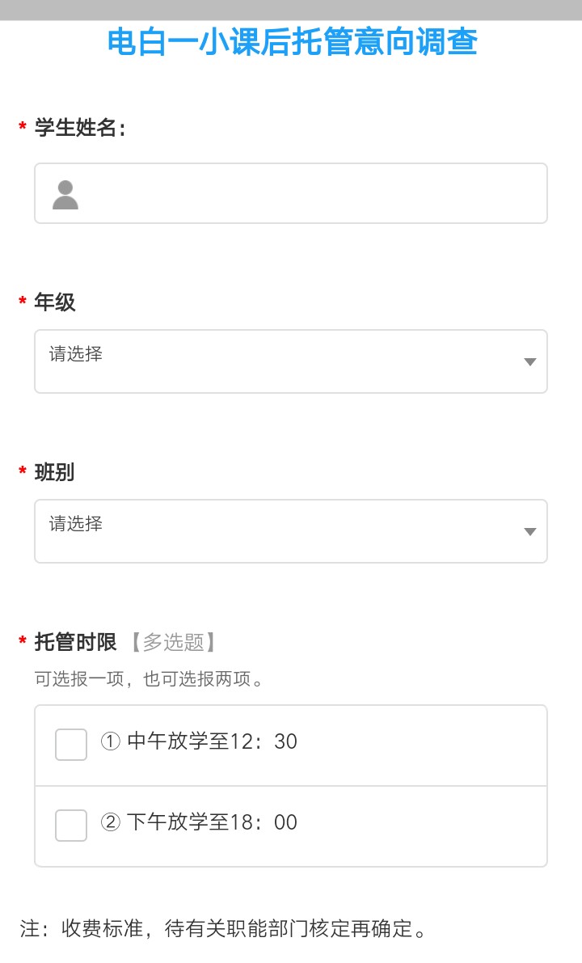582x963 pixels.
Task: Click the 学生姓名 field label
Action: click(x=79, y=128)
